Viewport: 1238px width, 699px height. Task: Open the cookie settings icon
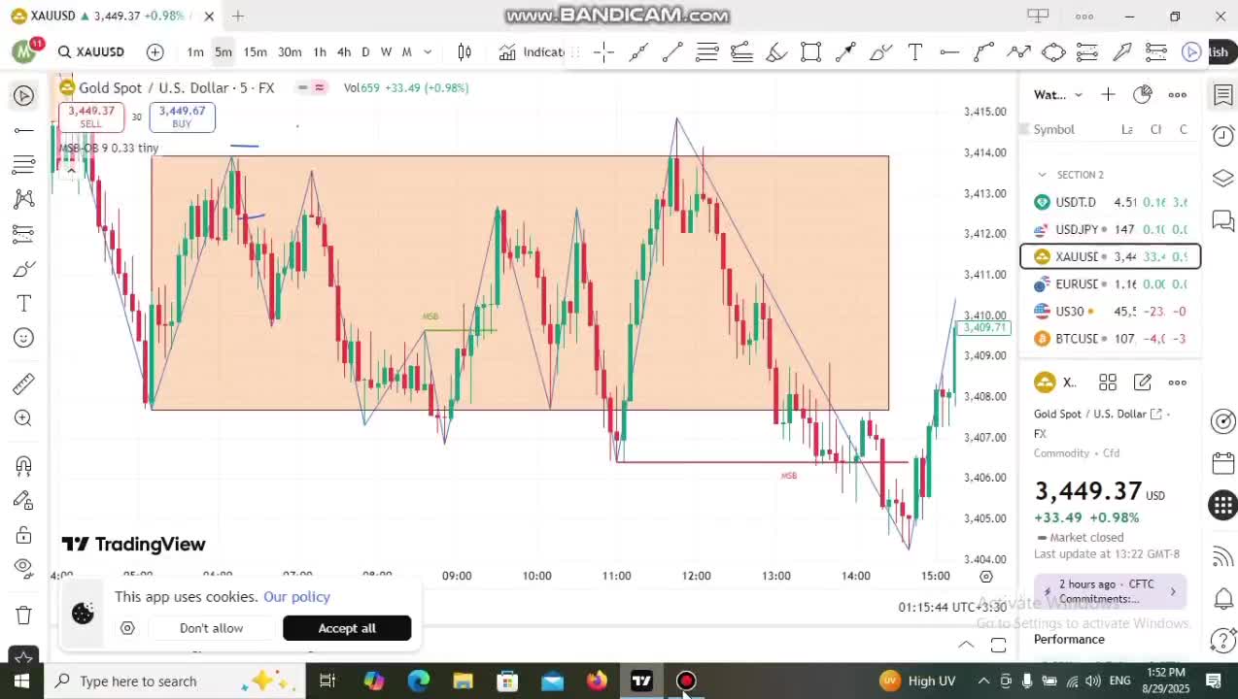point(127,628)
